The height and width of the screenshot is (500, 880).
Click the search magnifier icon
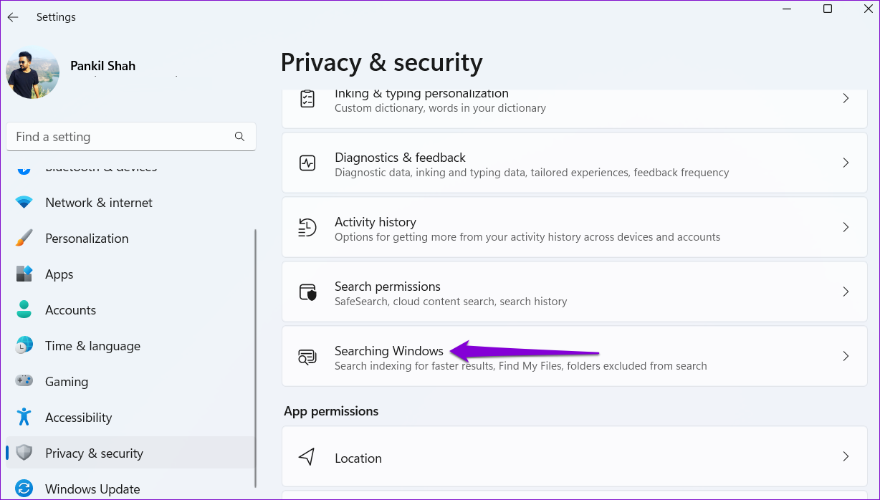239,137
